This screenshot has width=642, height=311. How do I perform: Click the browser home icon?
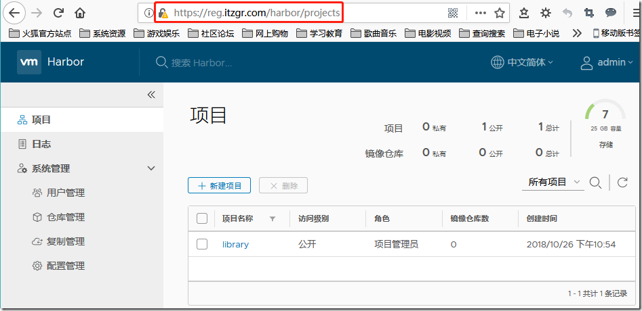point(80,13)
